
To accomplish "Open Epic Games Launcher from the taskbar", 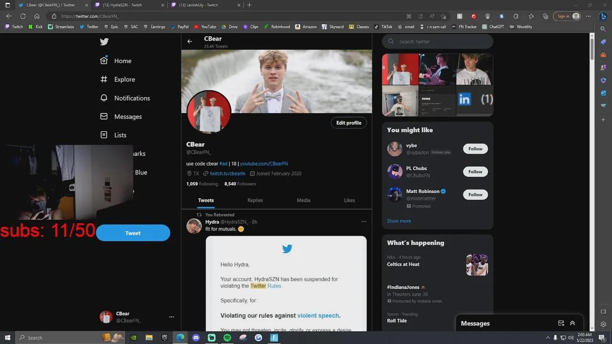I will [x=164, y=337].
